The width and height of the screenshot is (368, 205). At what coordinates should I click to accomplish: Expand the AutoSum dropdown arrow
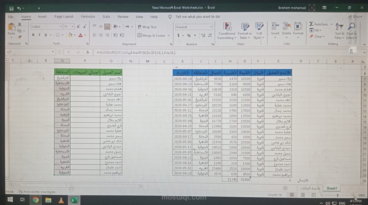pos(331,24)
